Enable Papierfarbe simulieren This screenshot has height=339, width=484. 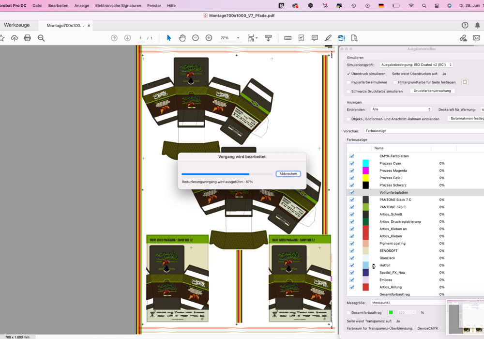click(x=348, y=82)
